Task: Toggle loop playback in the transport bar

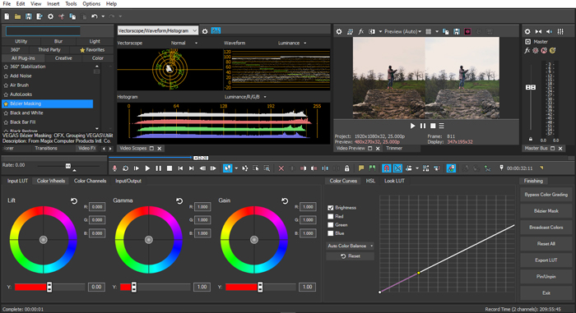Action: pos(125,168)
